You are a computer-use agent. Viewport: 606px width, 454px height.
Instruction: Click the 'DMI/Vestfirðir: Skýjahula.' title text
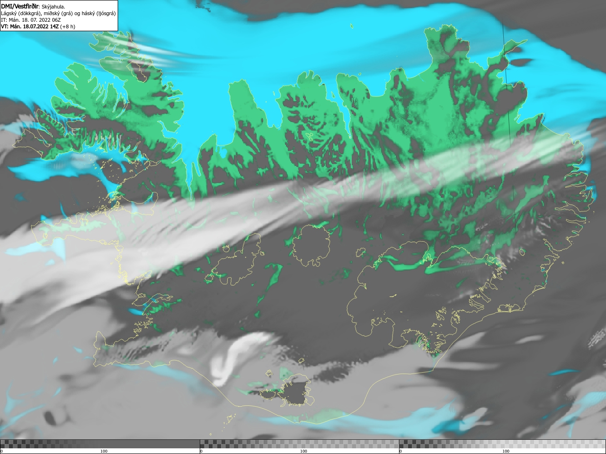[x=33, y=7]
